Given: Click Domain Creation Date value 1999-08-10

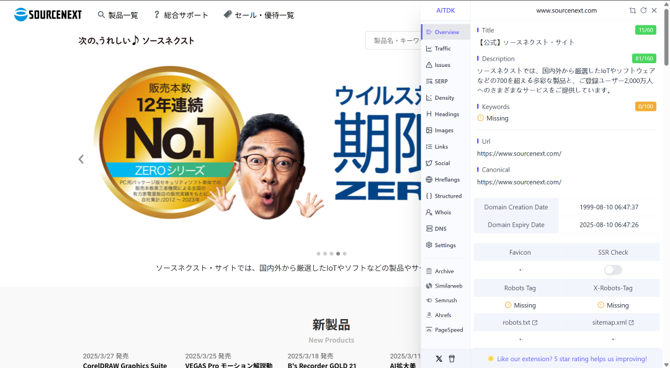Looking at the screenshot, I should [609, 207].
